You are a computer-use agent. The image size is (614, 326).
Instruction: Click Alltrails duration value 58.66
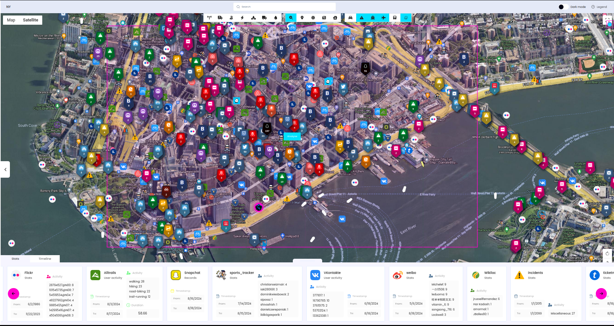143,313
